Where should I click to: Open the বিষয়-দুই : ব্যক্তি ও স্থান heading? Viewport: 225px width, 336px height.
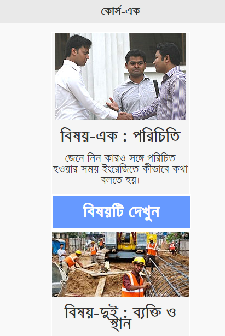[120, 317]
